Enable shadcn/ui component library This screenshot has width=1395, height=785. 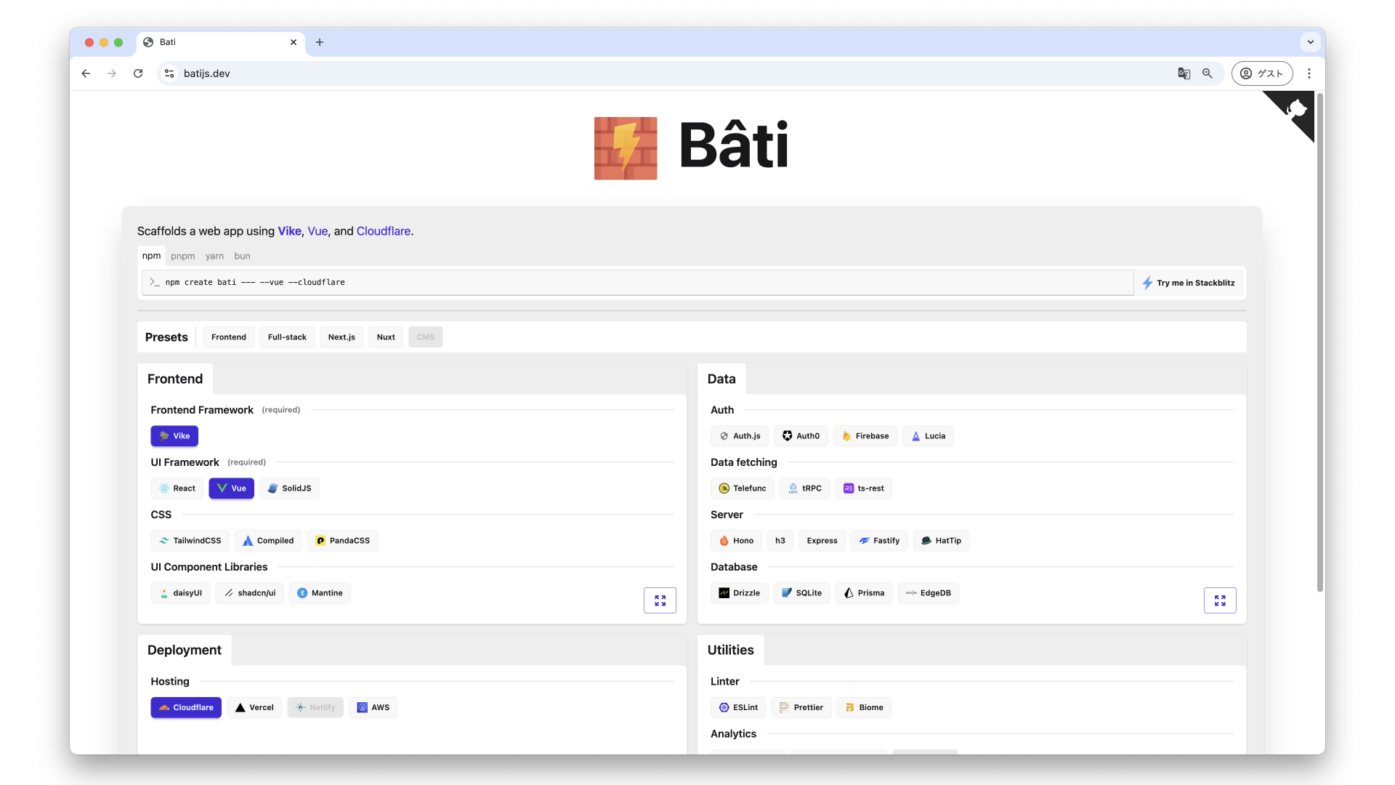pyautogui.click(x=249, y=593)
